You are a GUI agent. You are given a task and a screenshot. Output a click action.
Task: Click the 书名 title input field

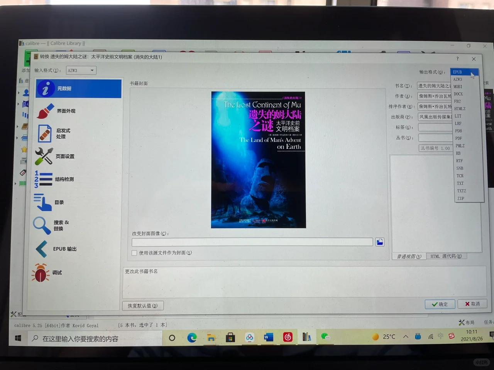coord(434,86)
